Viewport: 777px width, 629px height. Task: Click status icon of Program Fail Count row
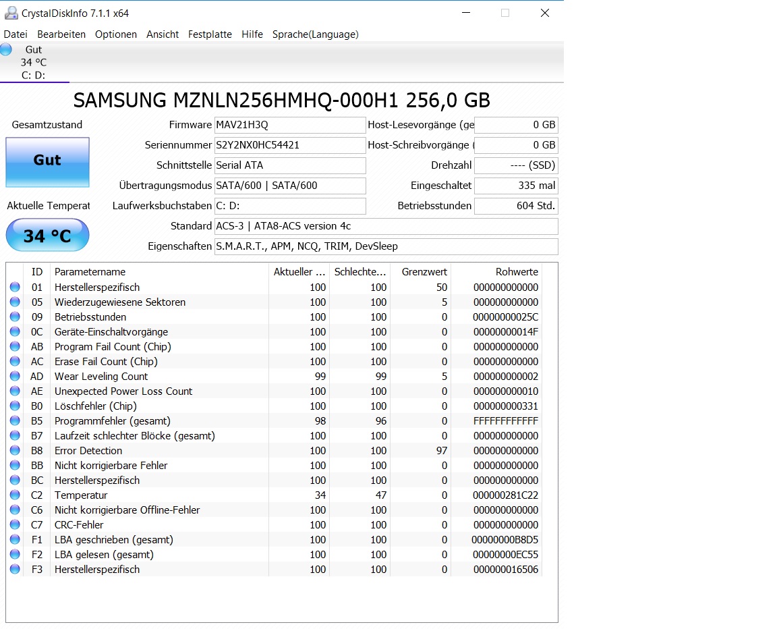[x=15, y=346]
